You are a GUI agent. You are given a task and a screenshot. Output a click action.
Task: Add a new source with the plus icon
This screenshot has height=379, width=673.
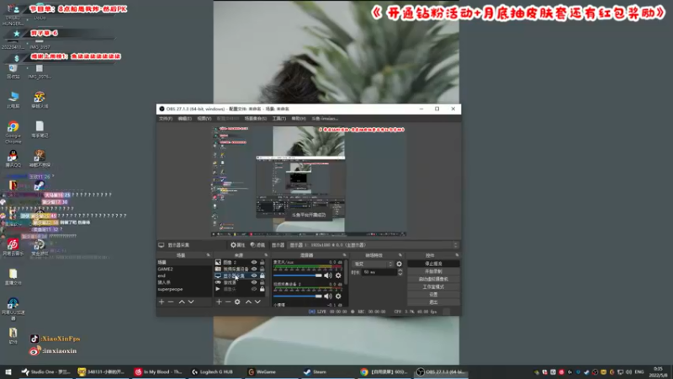tap(219, 302)
